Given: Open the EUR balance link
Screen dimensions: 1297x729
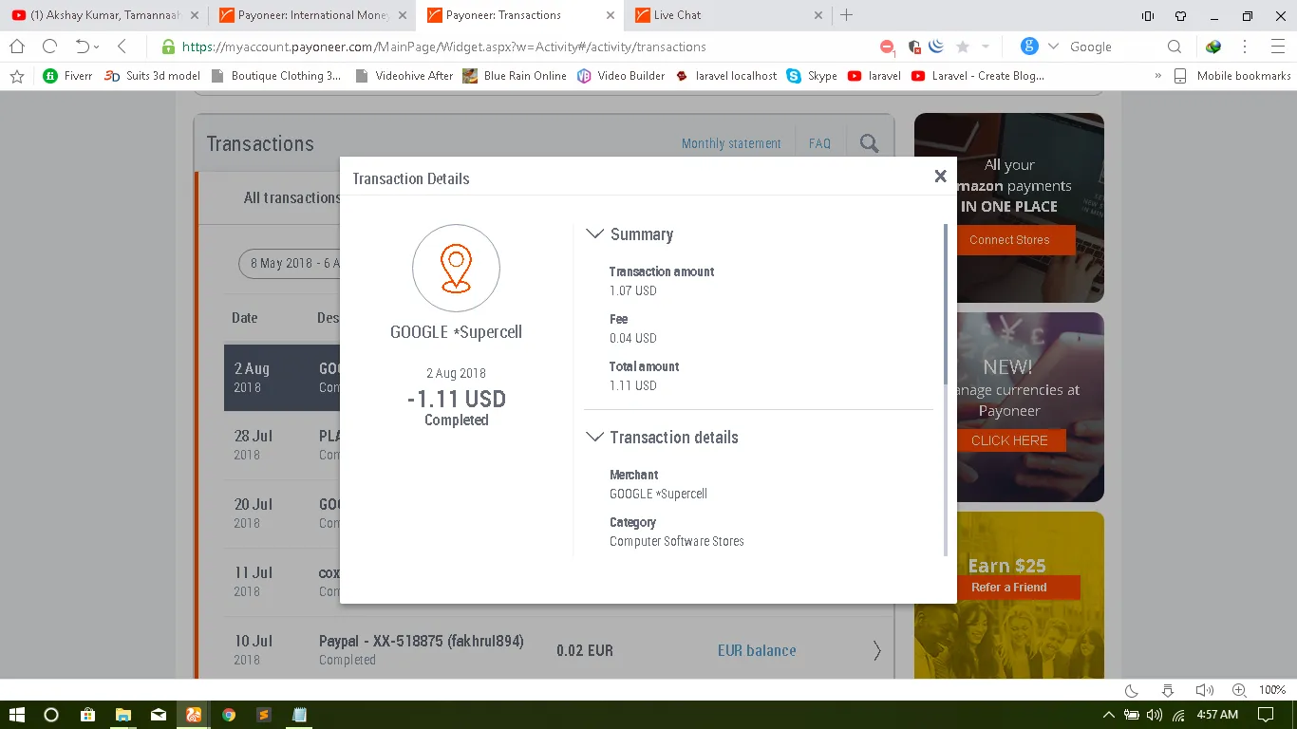Looking at the screenshot, I should 757,650.
